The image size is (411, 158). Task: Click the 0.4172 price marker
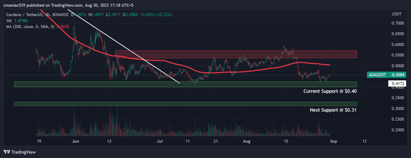tap(397, 84)
